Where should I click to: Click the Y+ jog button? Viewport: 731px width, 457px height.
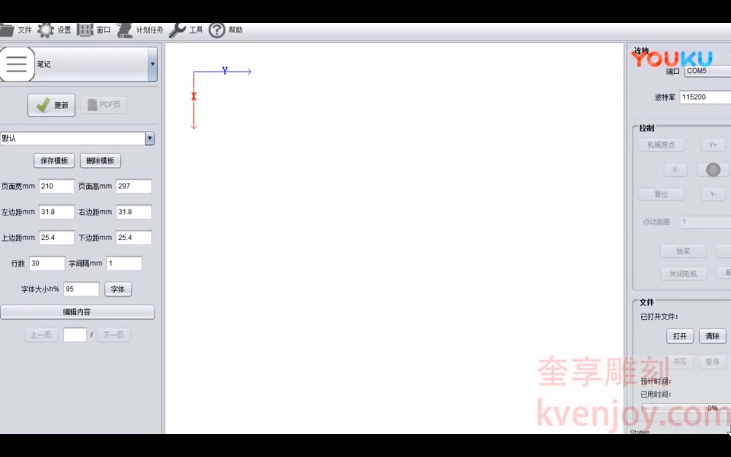(x=713, y=145)
